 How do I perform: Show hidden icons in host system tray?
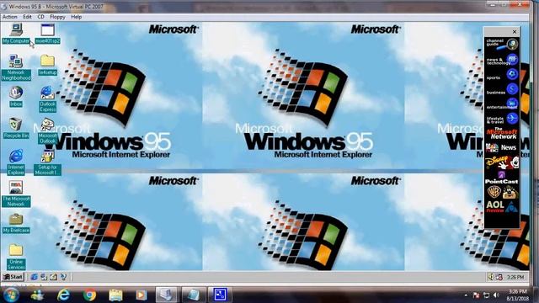pyautogui.click(x=466, y=295)
